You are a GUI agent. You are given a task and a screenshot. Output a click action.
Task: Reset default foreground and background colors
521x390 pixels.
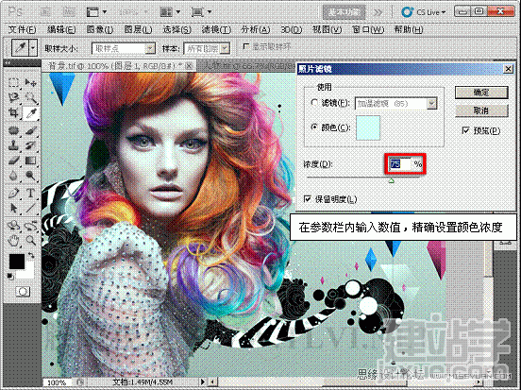(10, 276)
